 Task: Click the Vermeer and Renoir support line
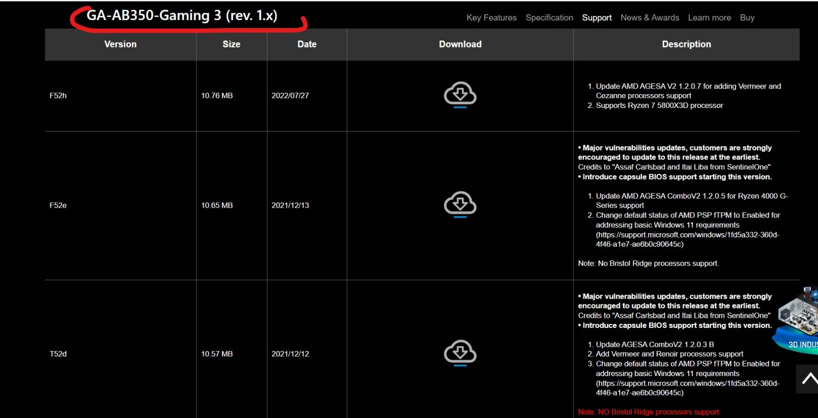(669, 354)
